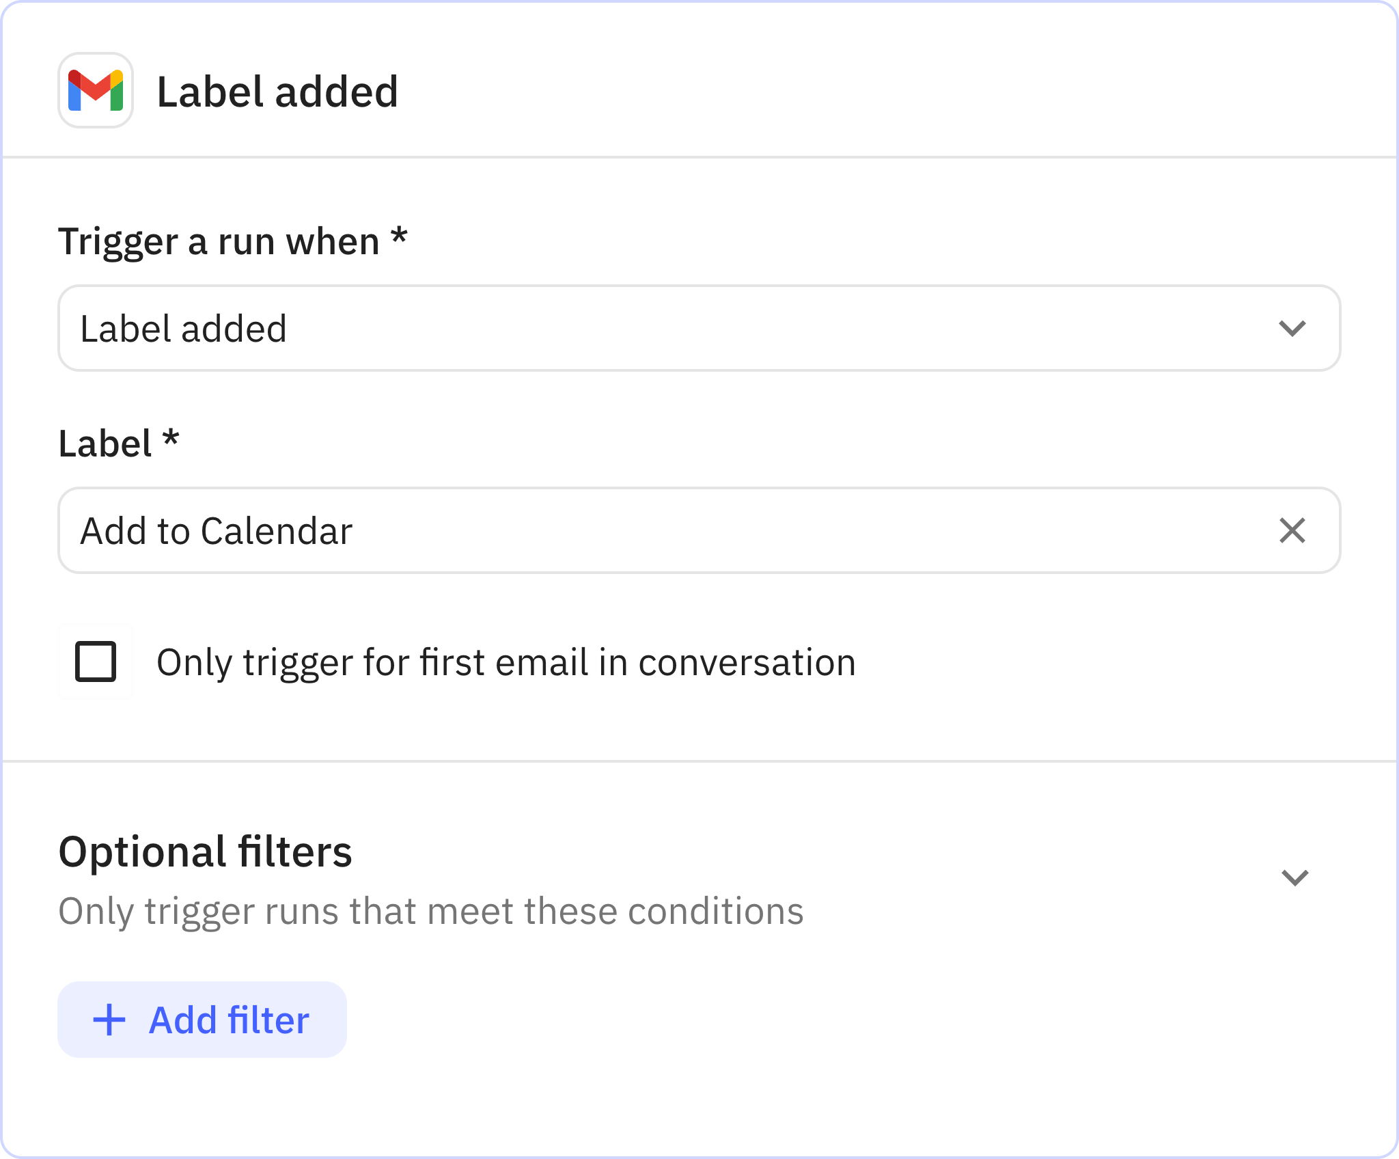Collapse the Optional filters section chevron
This screenshot has width=1399, height=1159.
pyautogui.click(x=1294, y=877)
